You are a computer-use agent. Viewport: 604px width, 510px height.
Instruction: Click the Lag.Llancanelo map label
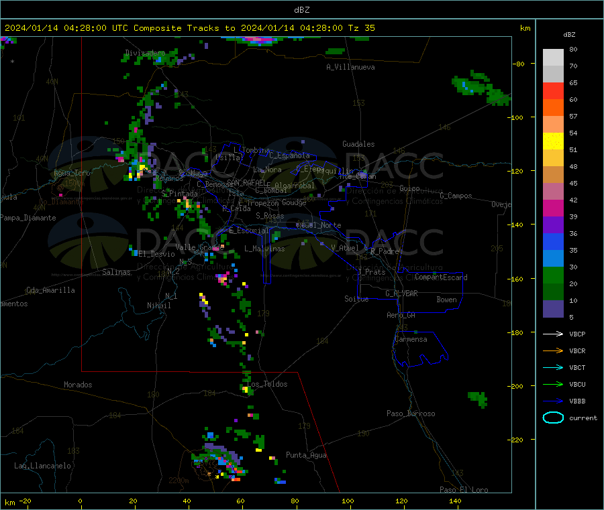[x=42, y=466]
